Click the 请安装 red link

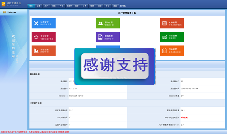184,118
